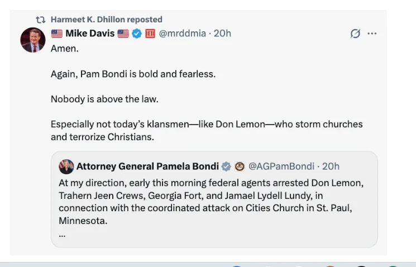
Task: Open Pamela Bondi avatar in quoted post
Action: (66, 166)
